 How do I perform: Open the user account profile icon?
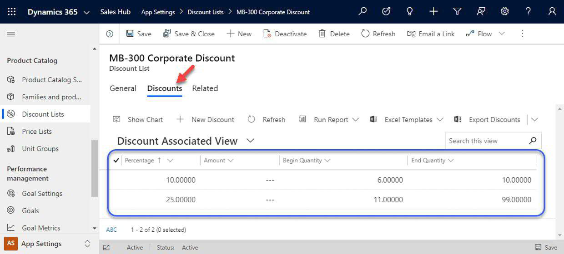pyautogui.click(x=552, y=12)
